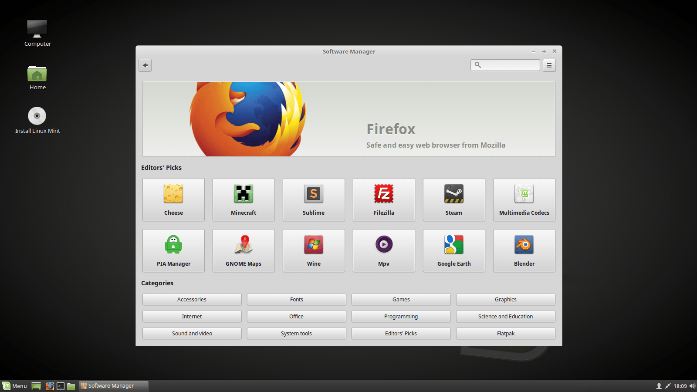Open the Filezilla app tile
697x392 pixels.
[384, 199]
